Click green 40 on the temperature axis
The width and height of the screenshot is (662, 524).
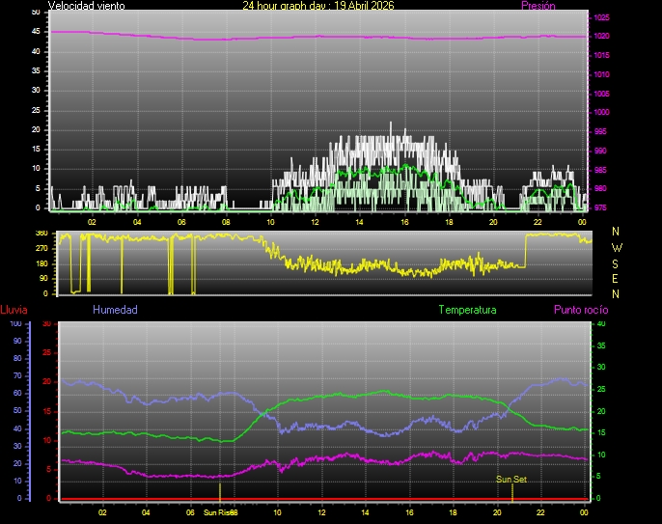[601, 324]
